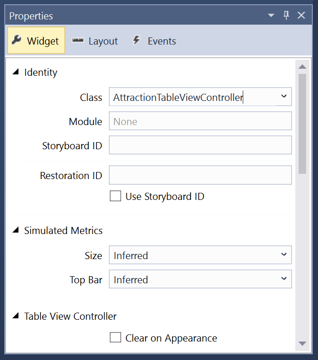
Task: Click into the Storyboard ID field
Action: tap(200, 145)
